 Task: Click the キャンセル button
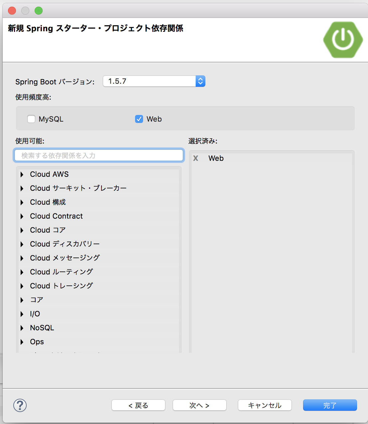coord(265,405)
